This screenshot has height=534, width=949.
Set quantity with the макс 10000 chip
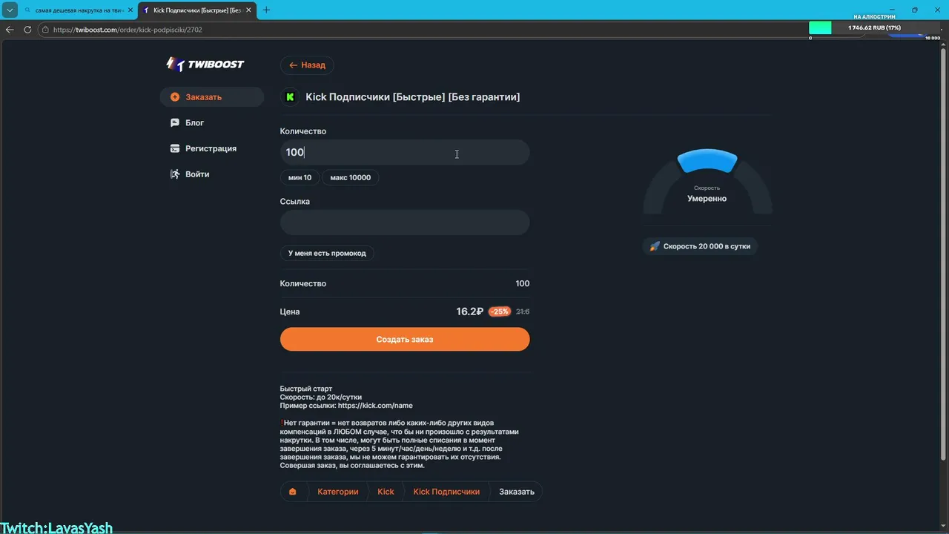[x=350, y=178]
